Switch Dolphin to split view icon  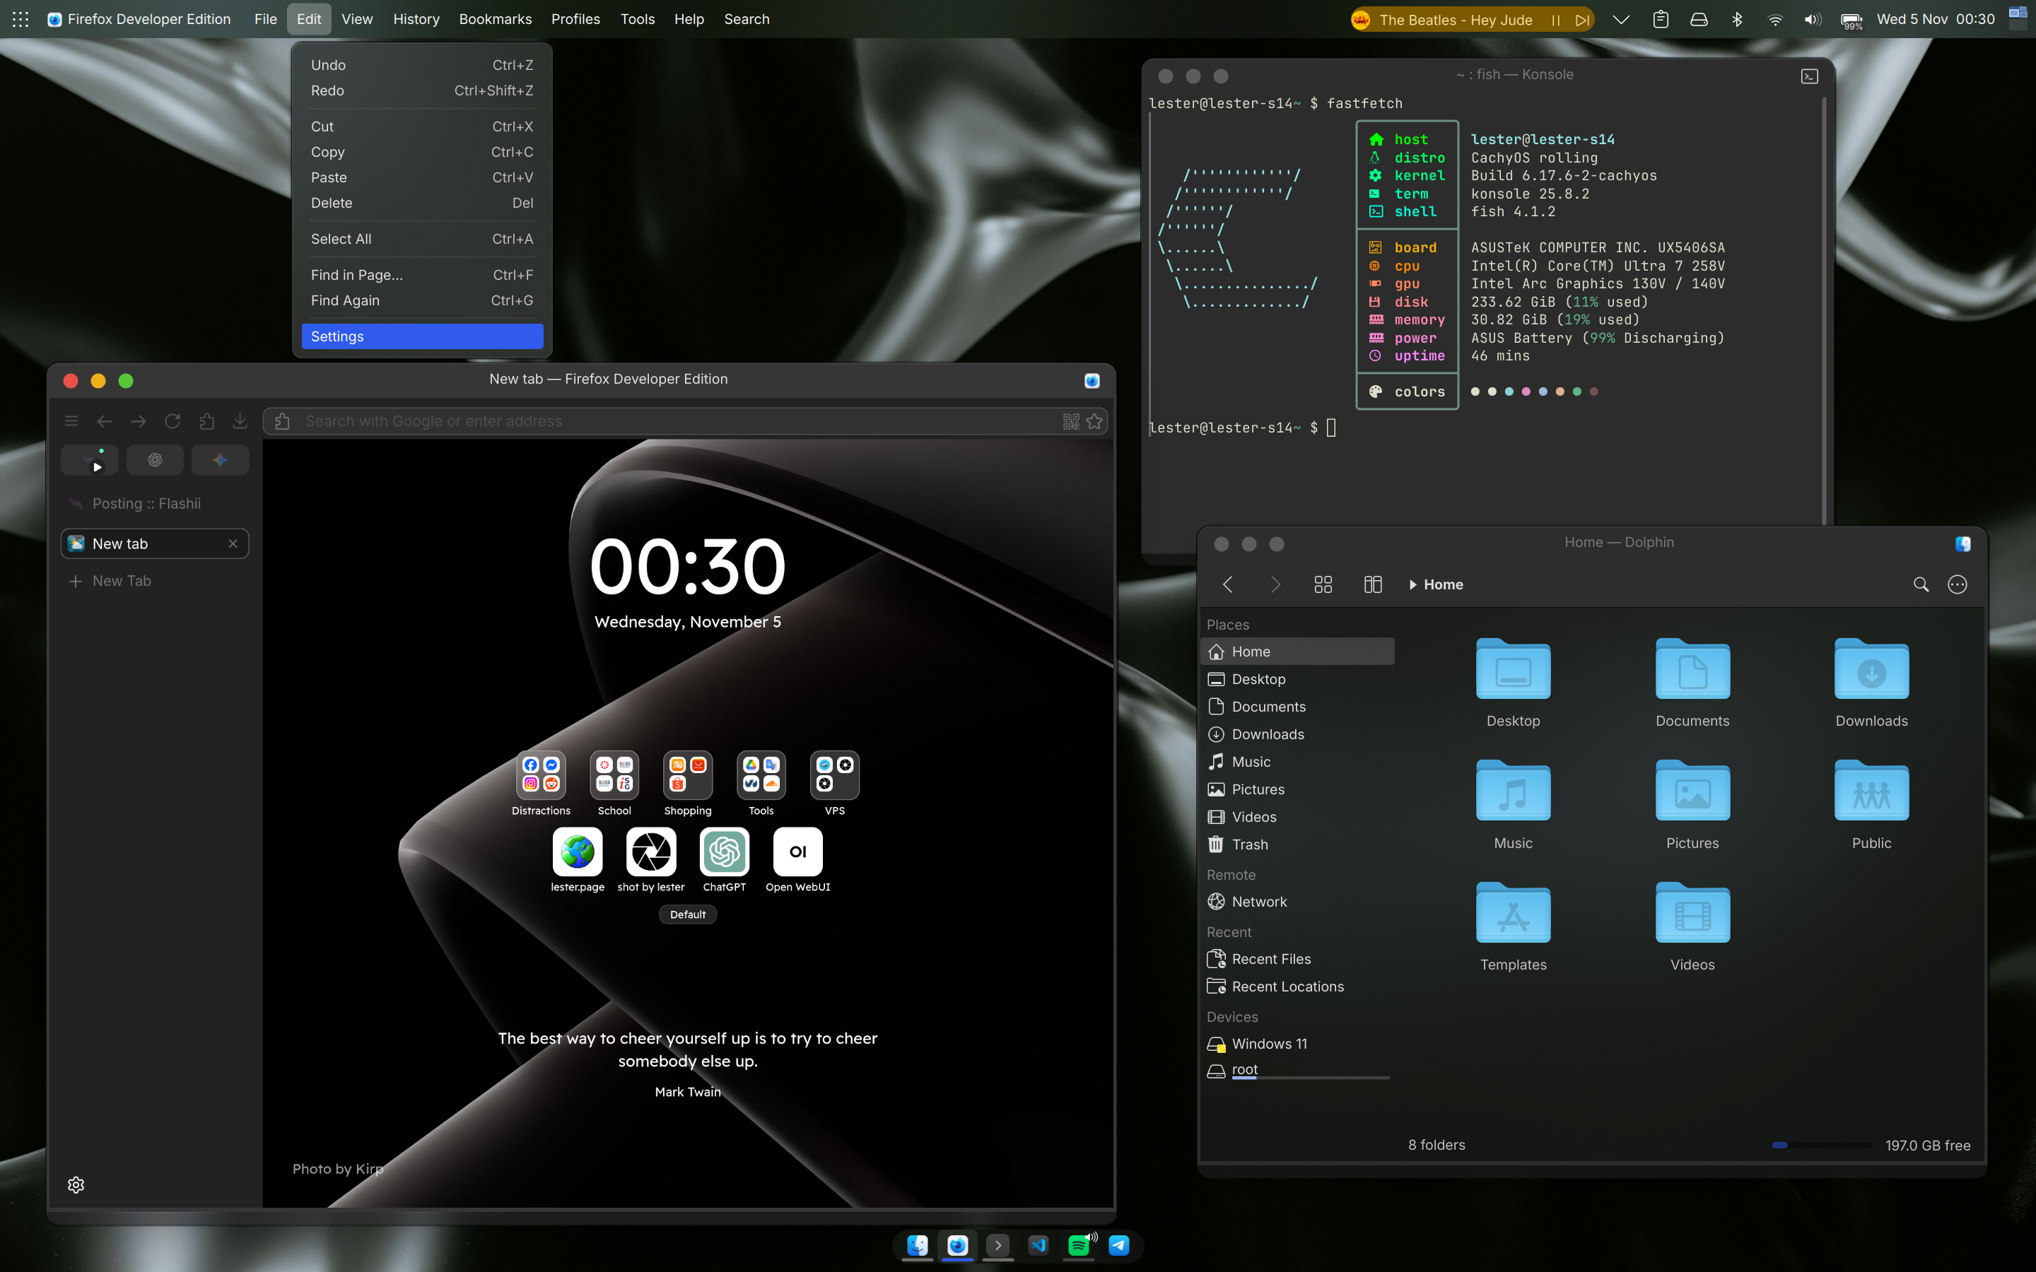[x=1372, y=584]
